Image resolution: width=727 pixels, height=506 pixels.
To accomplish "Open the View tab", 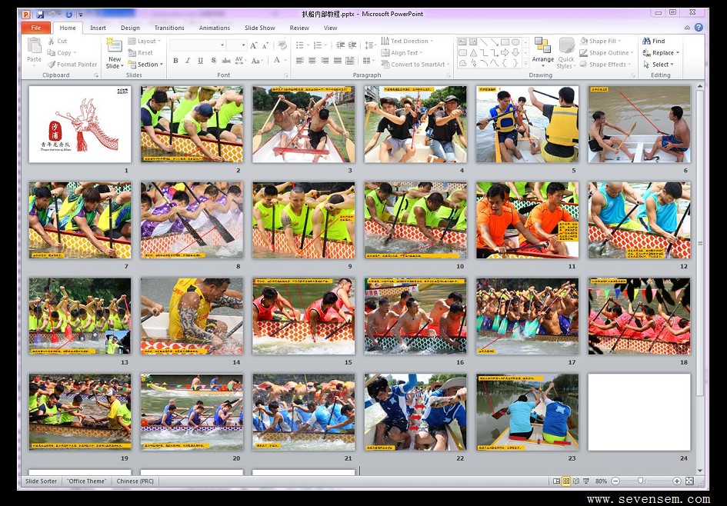I will click(x=330, y=28).
